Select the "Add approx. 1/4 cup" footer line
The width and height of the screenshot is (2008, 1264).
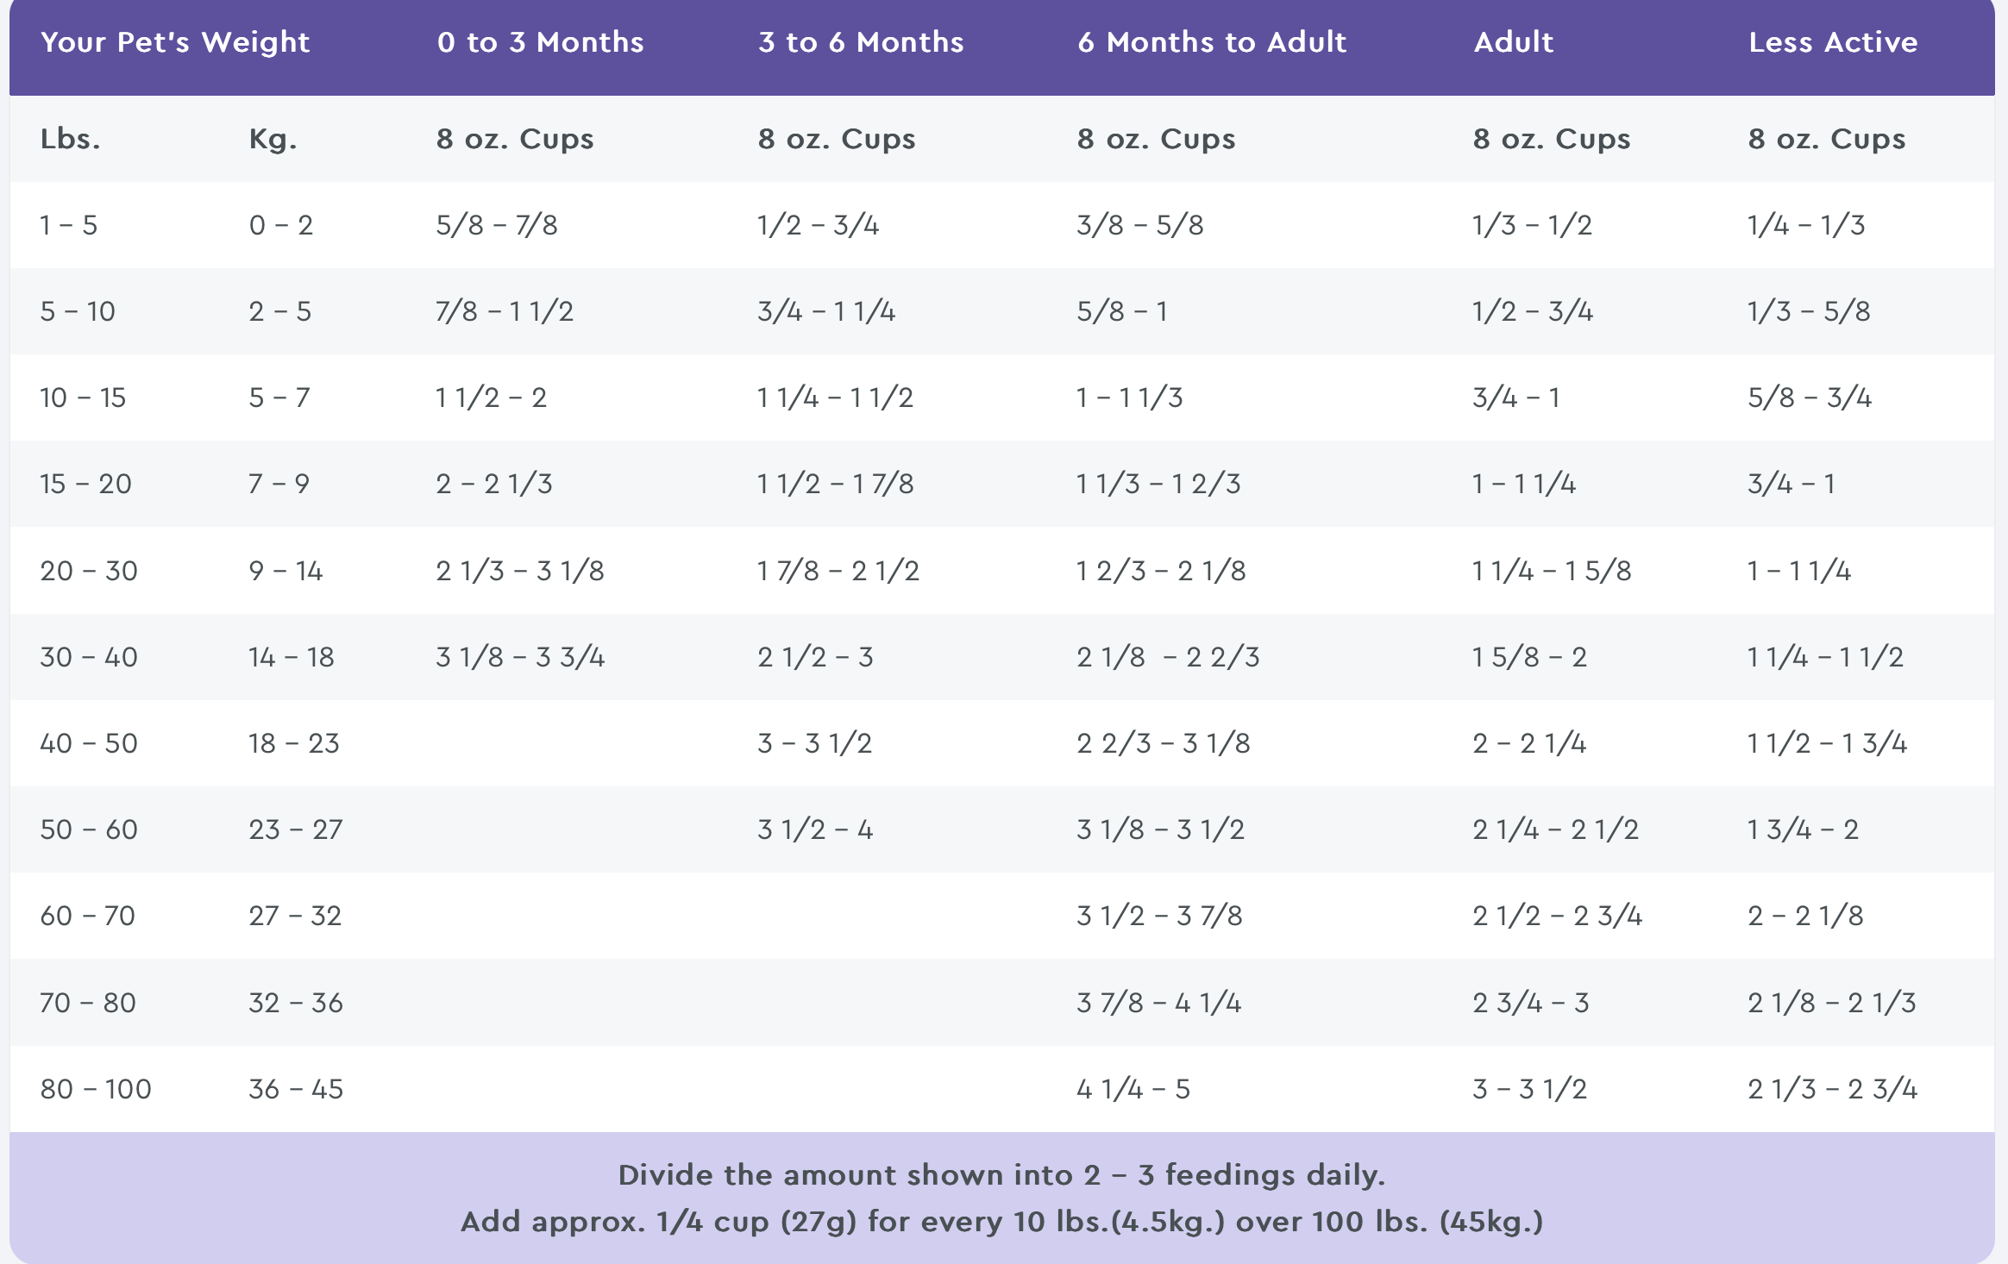coord(1001,1222)
